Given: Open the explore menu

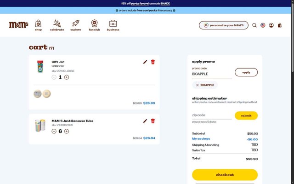Looking at the screenshot, I should coord(75,25).
